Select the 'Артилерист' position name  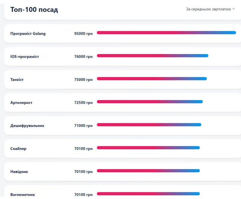[x=21, y=103]
